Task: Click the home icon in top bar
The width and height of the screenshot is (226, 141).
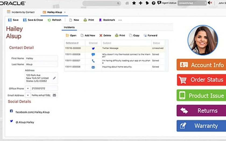Action: [x=127, y=3]
